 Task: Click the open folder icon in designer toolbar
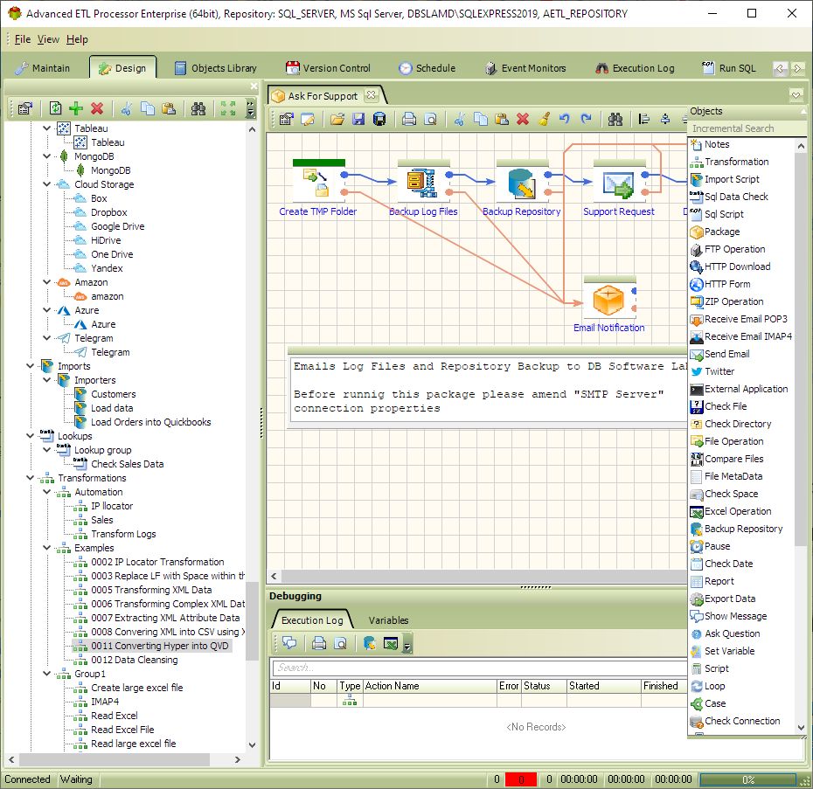pyautogui.click(x=337, y=119)
